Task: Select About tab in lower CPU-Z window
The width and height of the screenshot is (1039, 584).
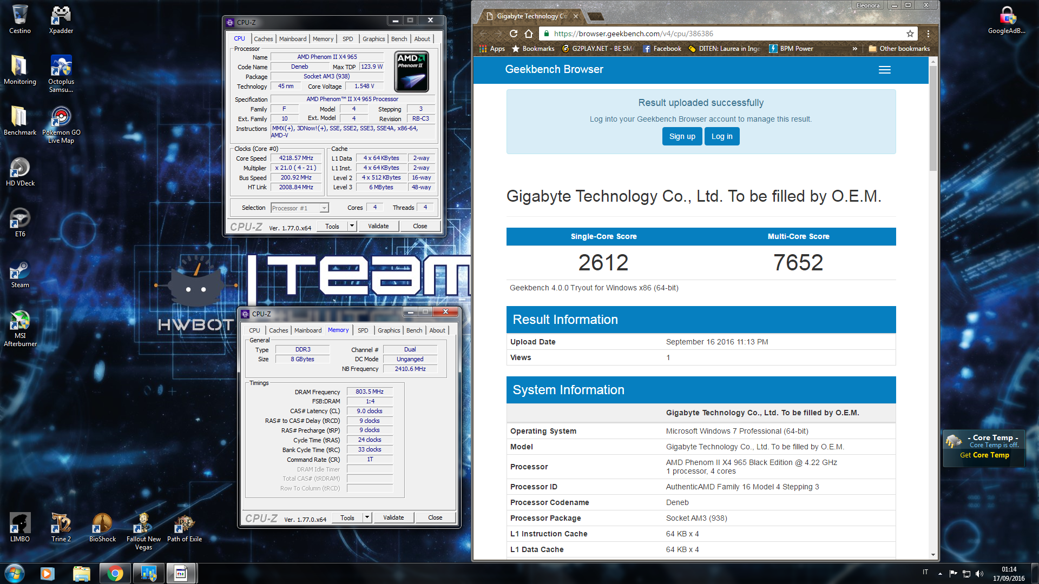Action: click(437, 330)
